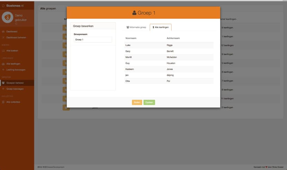Open Alle collecties in the sidebar

pos(13,102)
